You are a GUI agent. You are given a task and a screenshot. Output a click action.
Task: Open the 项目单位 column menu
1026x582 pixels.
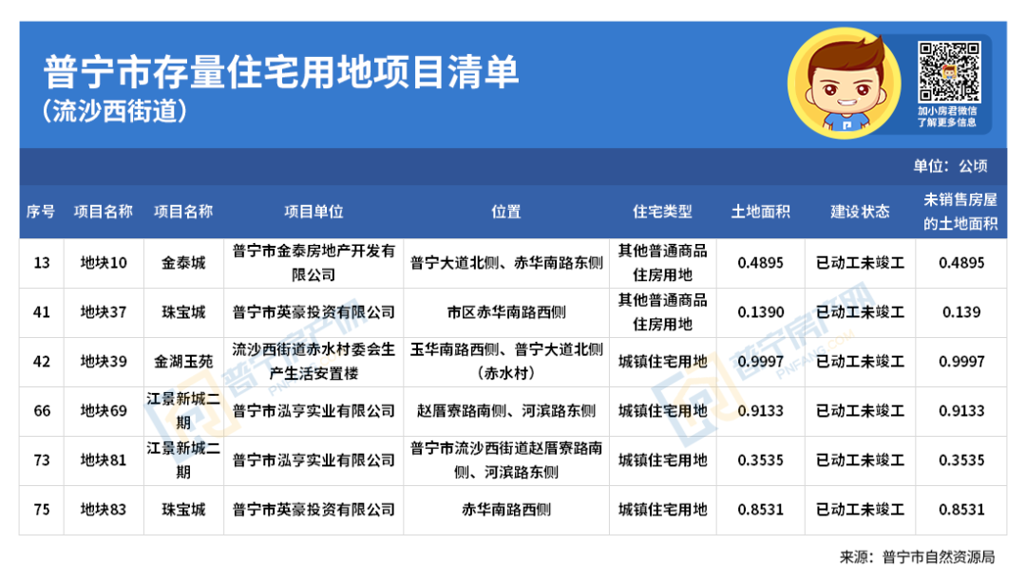point(313,211)
